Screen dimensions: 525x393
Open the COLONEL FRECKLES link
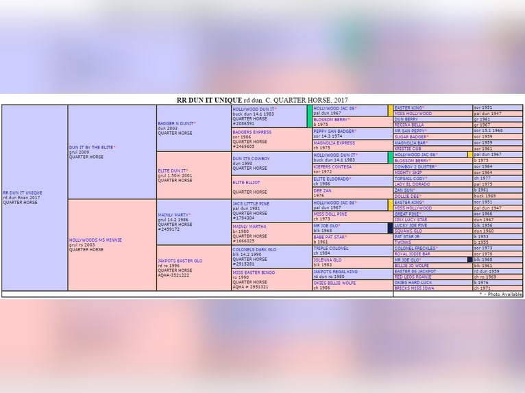(x=416, y=248)
